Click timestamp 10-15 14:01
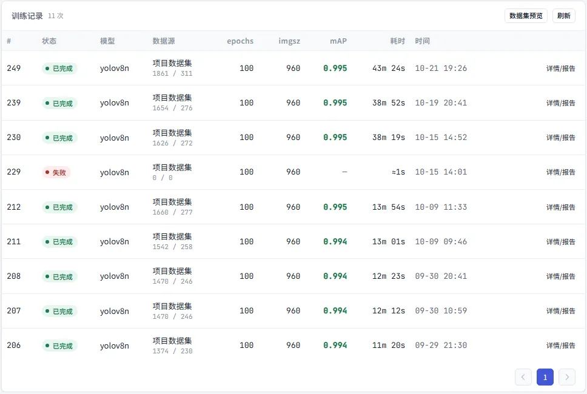This screenshot has width=587, height=394. click(x=441, y=172)
